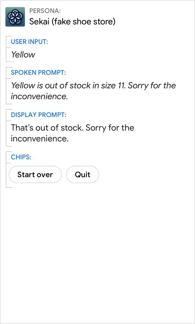Viewport: 195px width, 324px height.
Task: Click "Sorry for the" in the display prompt
Action: pos(110,128)
